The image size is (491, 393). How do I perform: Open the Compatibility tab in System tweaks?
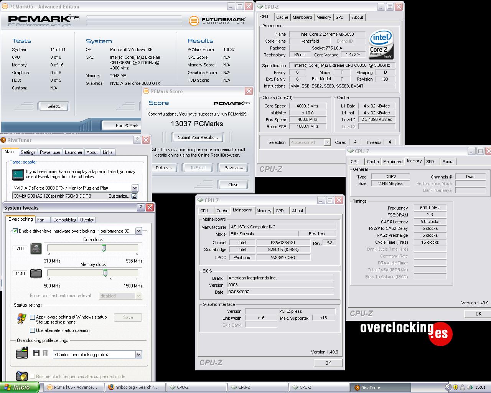pyautogui.click(x=64, y=220)
